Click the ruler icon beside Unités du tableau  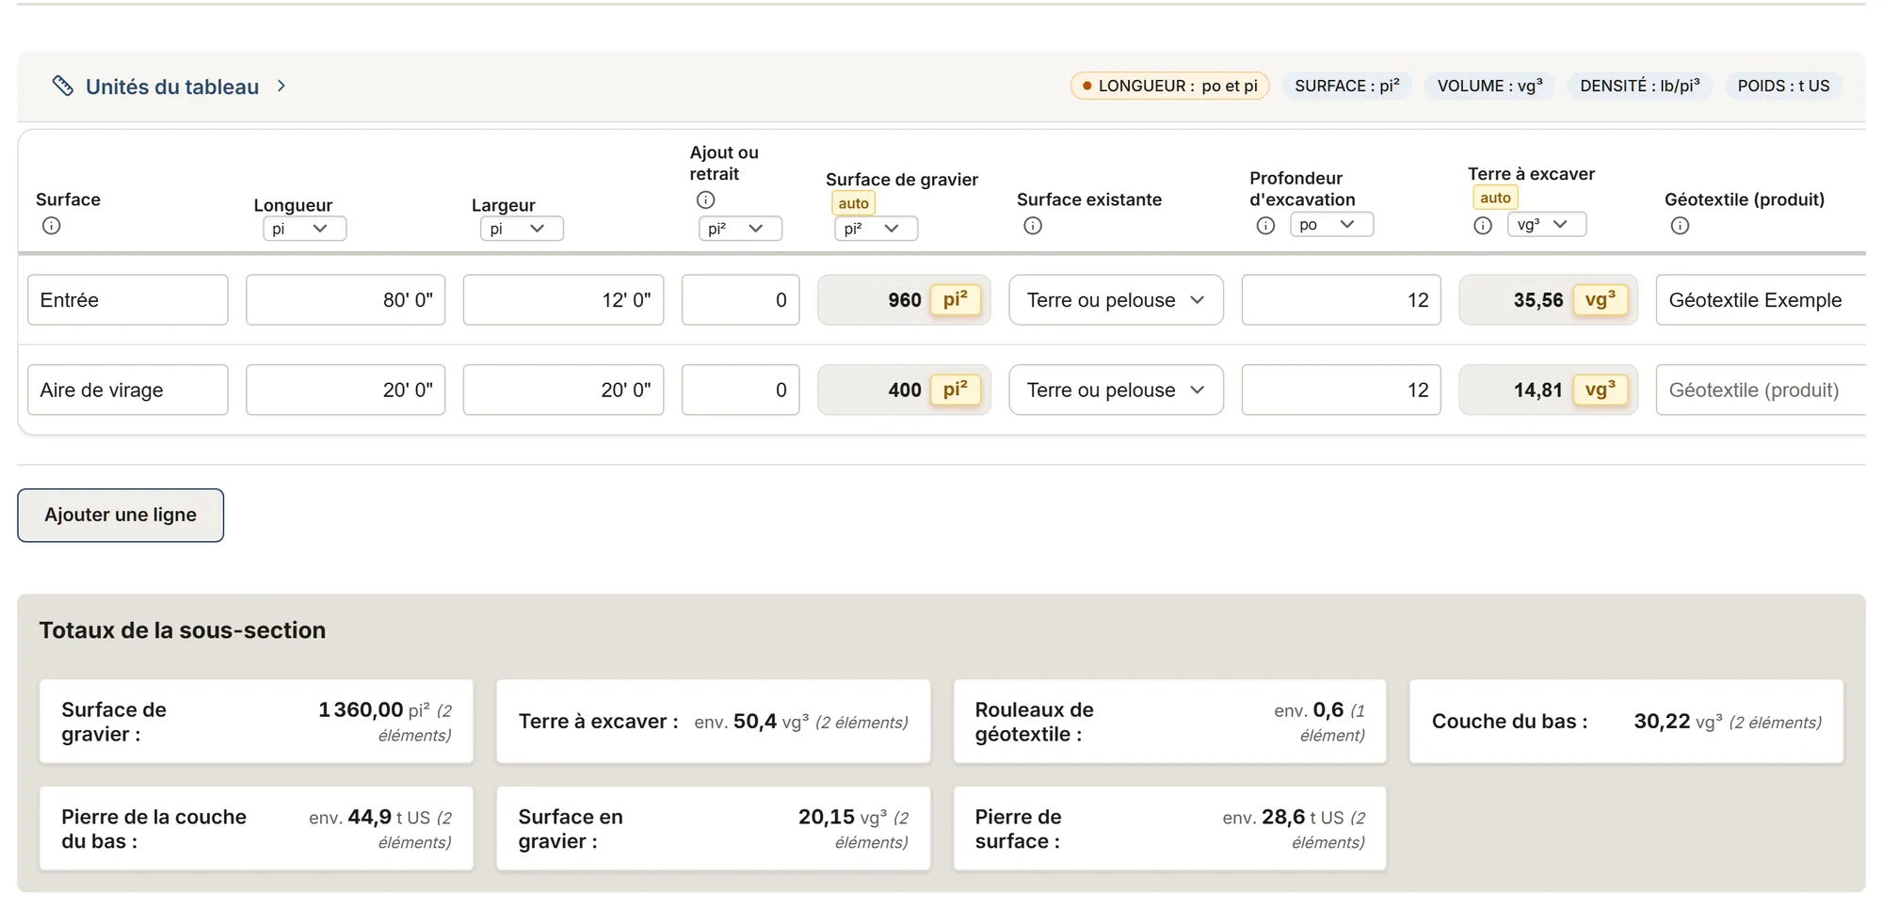(x=62, y=86)
